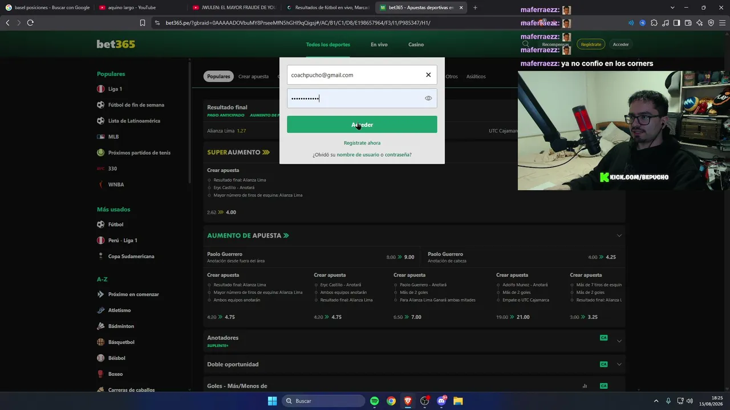Collapse the Aumento de Apuesta section
The height and width of the screenshot is (410, 730).
tap(619, 236)
